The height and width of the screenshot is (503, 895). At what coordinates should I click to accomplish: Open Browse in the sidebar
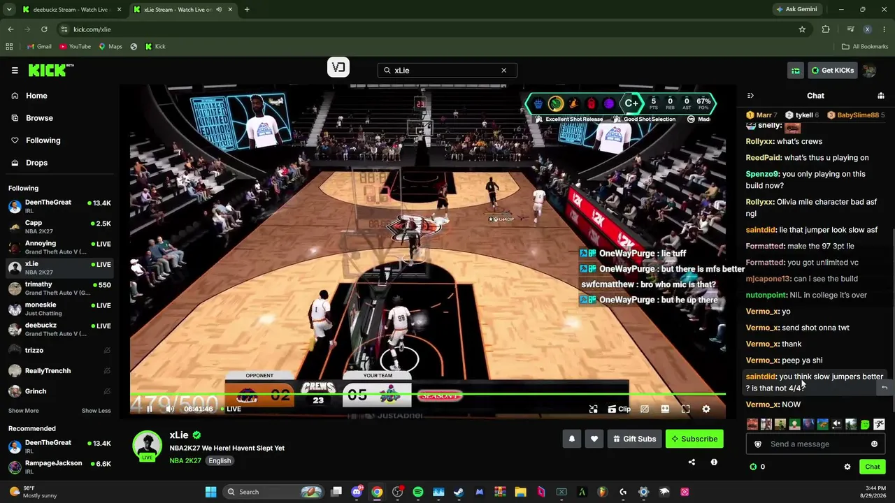pos(59,118)
